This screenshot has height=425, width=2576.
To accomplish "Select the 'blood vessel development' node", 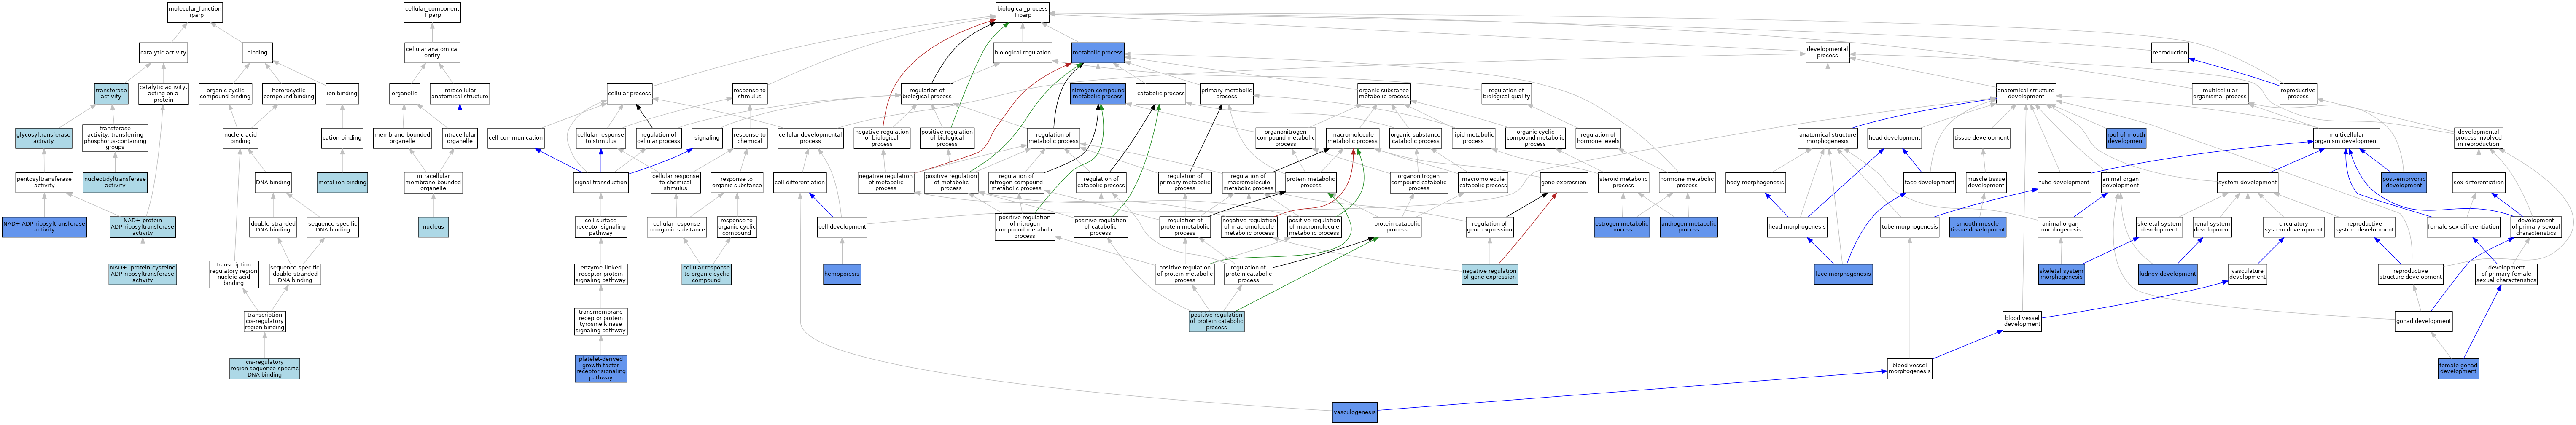I will coord(2022,321).
